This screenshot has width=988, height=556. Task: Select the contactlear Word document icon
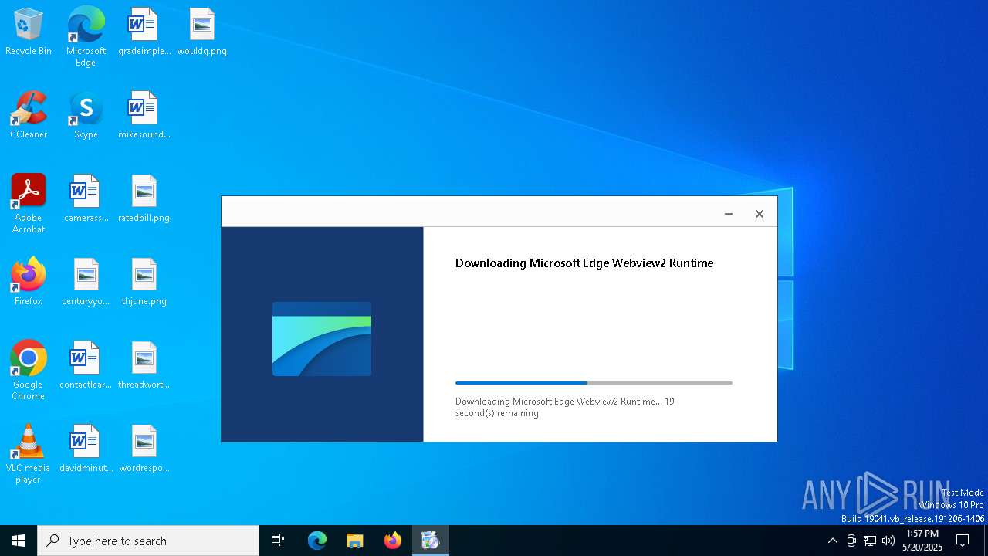(86, 365)
